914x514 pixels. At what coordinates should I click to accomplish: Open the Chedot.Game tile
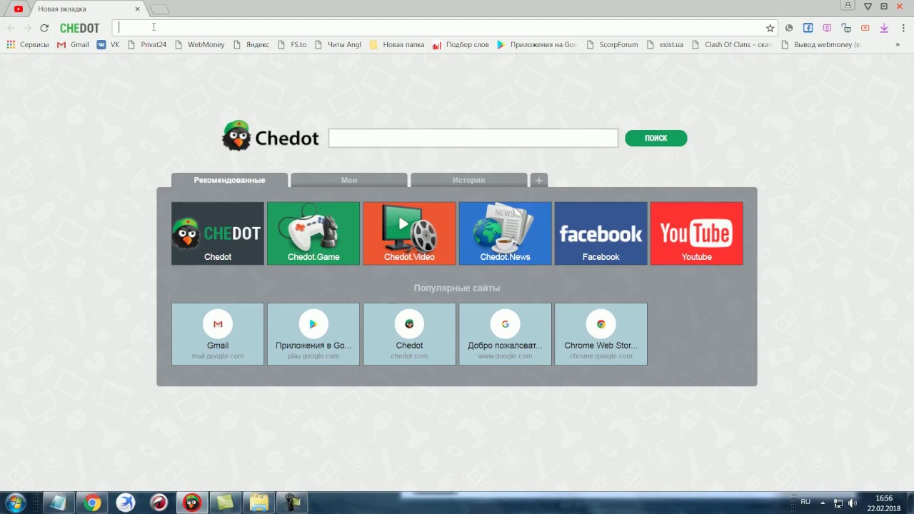tap(313, 233)
